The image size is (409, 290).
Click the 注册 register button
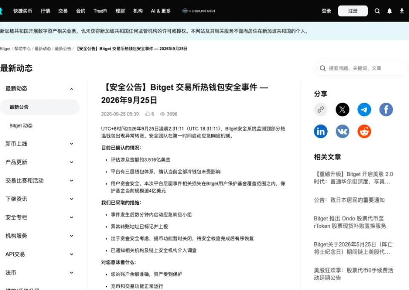point(353,11)
